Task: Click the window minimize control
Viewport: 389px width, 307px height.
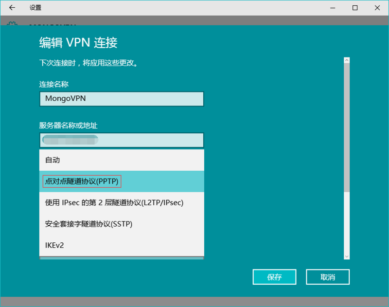Action: click(x=333, y=8)
